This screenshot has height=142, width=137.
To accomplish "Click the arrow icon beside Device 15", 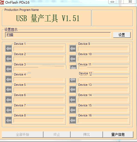I will pos(73,110).
